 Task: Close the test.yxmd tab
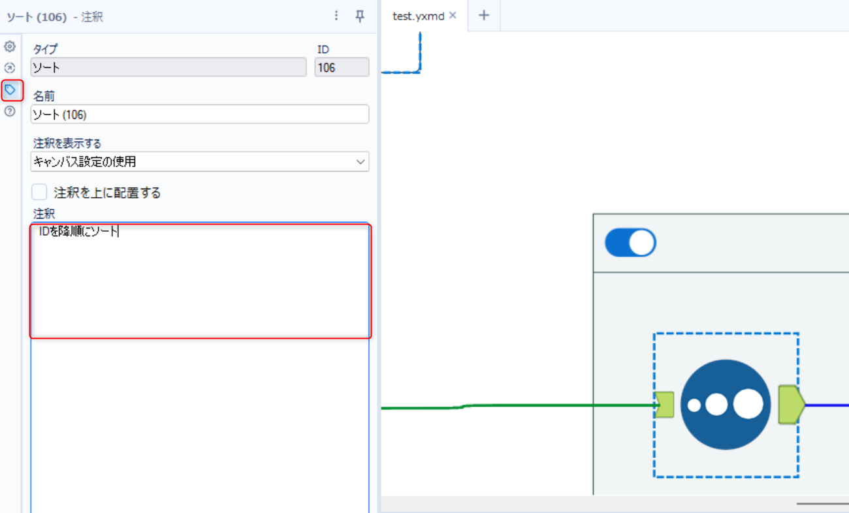[453, 16]
